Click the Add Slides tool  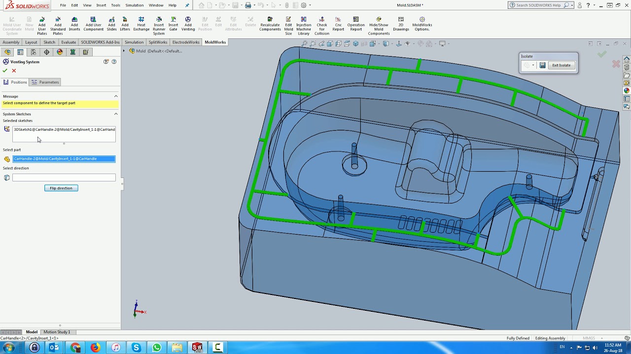coord(111,24)
